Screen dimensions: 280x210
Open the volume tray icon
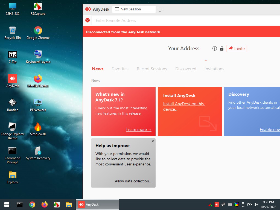[256, 205]
